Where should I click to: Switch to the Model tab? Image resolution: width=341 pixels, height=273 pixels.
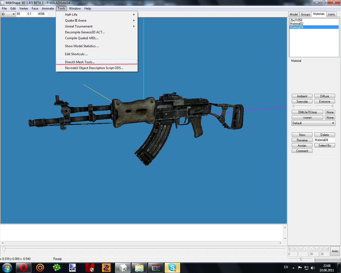pos(294,14)
